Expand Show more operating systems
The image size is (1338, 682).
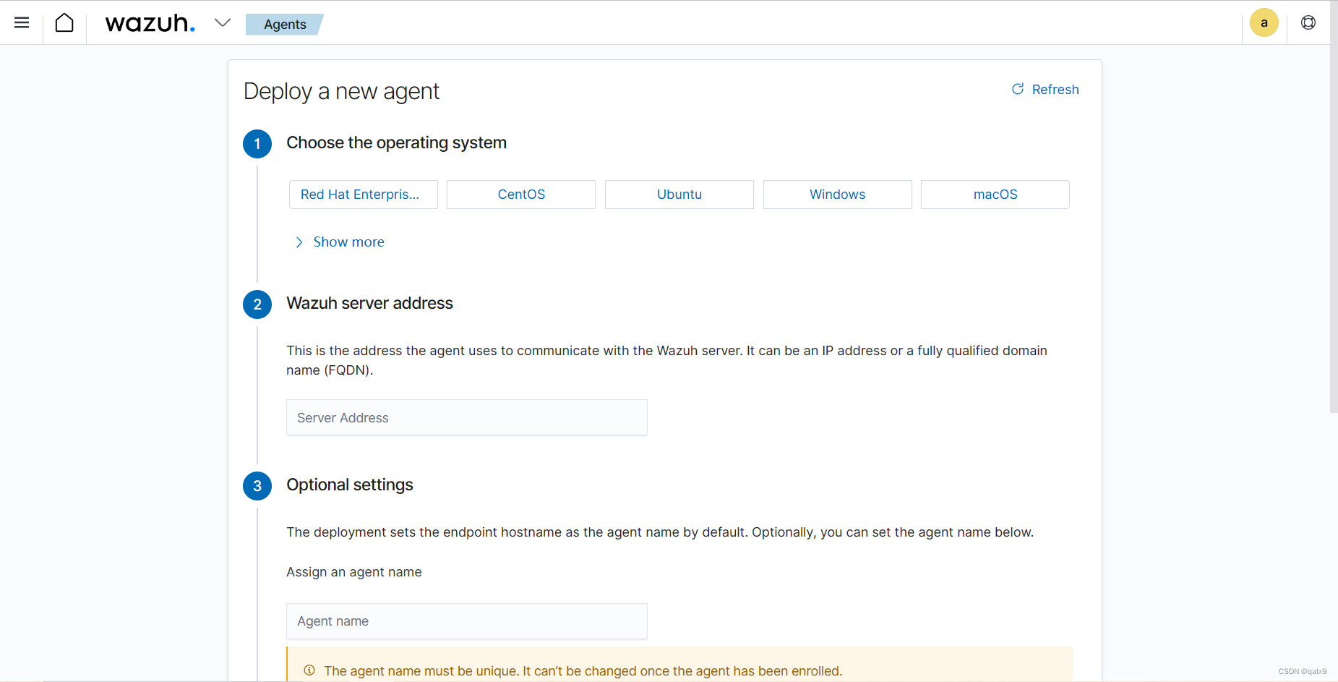(340, 242)
